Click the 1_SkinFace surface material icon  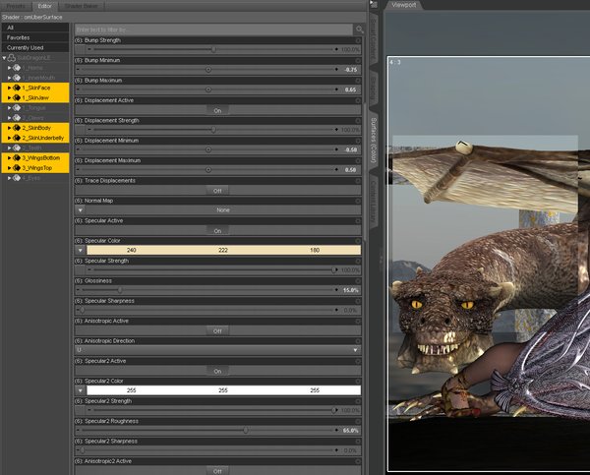17,88
